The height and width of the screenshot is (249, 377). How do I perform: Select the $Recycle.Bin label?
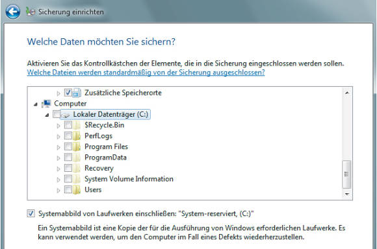[x=105, y=125]
